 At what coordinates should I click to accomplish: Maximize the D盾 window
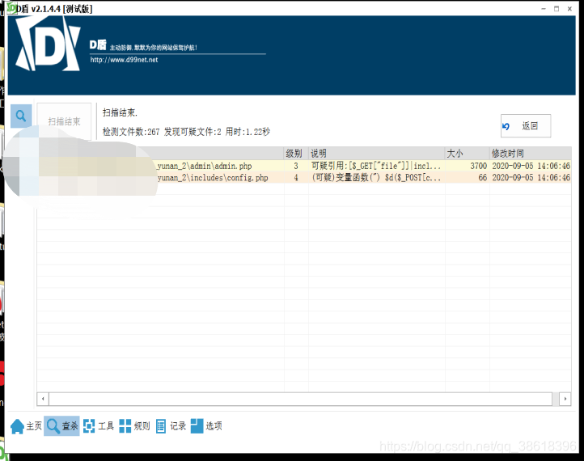point(556,9)
